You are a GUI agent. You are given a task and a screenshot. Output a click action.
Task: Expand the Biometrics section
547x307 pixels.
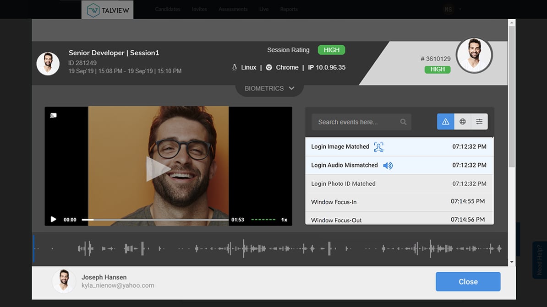coord(269,88)
